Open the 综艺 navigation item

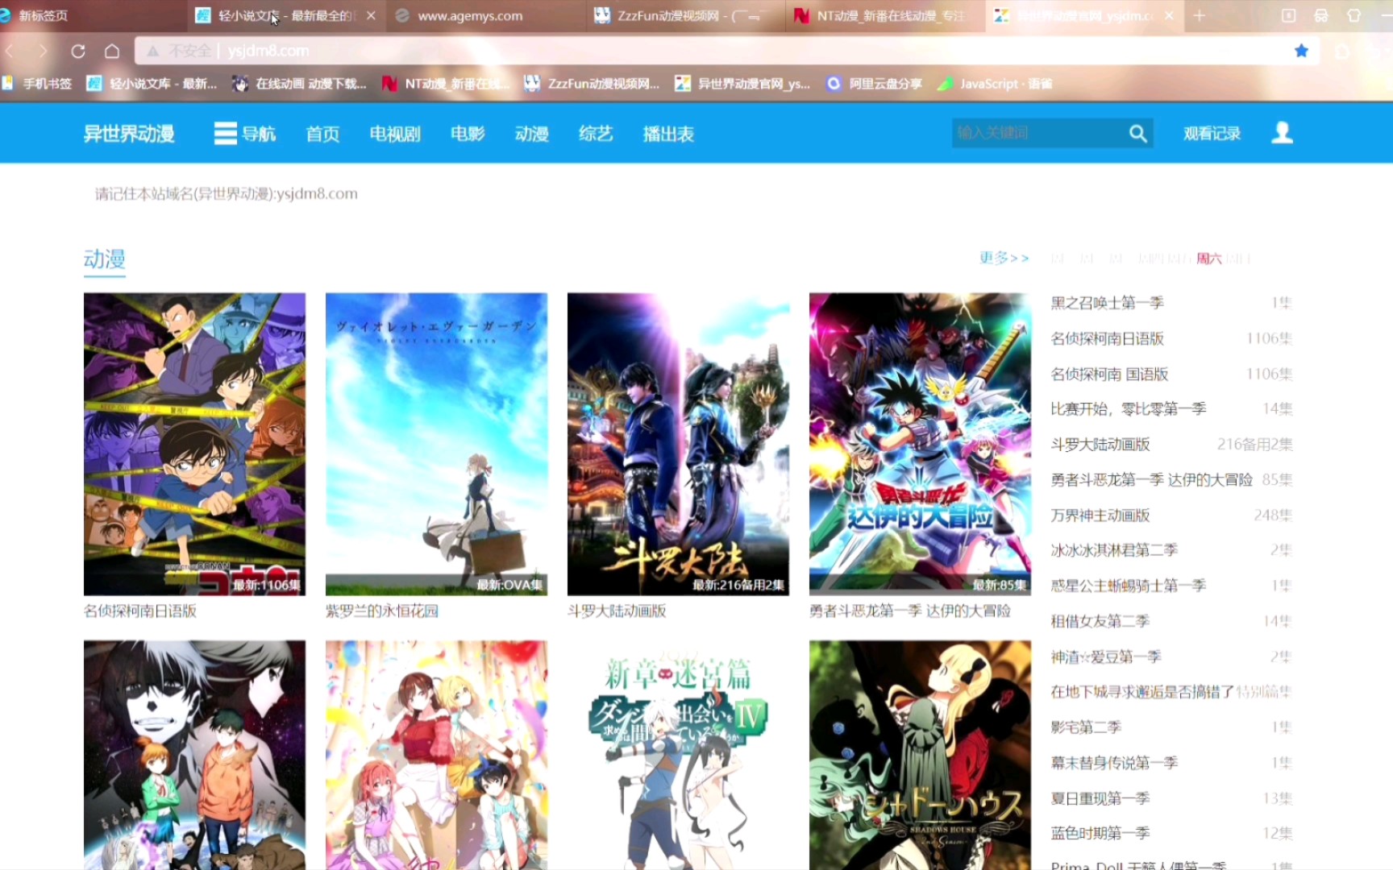[x=596, y=134]
